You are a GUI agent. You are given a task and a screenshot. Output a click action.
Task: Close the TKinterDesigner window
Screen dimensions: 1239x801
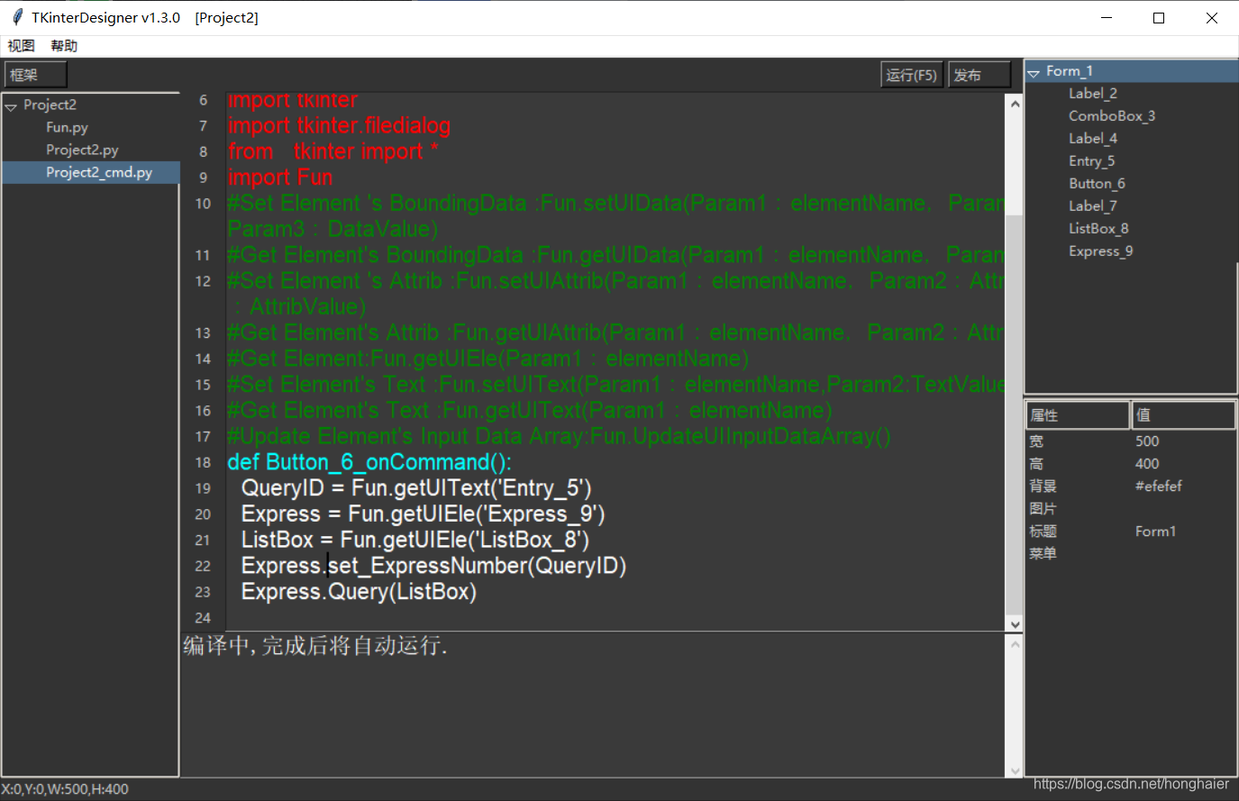tap(1212, 18)
